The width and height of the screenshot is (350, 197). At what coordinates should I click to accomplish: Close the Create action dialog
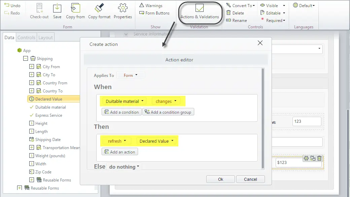pyautogui.click(x=260, y=43)
